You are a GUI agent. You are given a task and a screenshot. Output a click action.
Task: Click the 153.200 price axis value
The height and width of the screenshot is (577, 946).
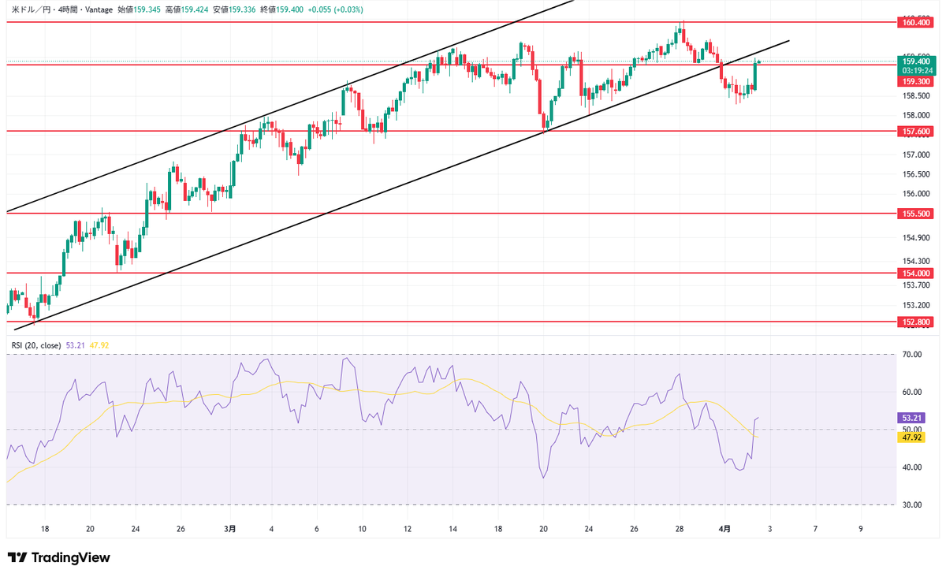tap(916, 305)
